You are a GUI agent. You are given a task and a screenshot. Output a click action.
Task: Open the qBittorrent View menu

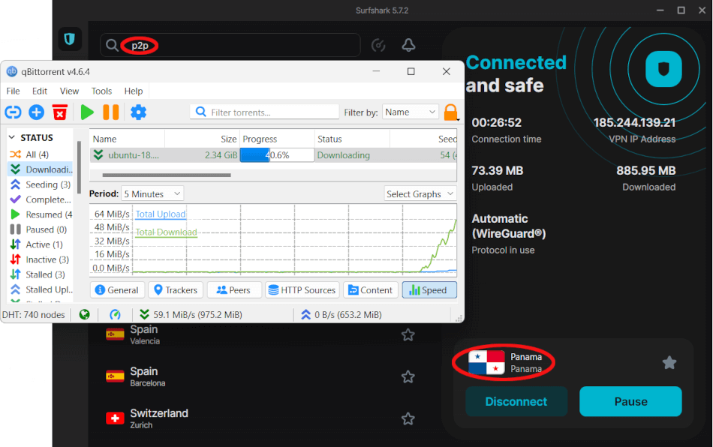coord(69,91)
